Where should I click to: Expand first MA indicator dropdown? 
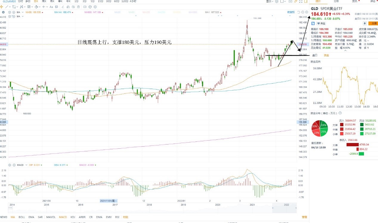click(23, 12)
